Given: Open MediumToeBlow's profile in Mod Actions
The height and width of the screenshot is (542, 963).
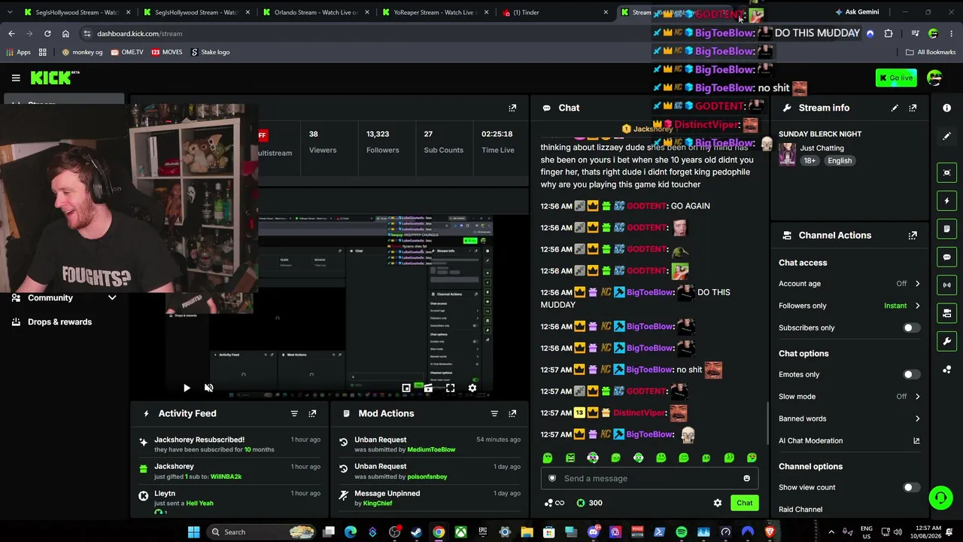Looking at the screenshot, I should click(x=431, y=450).
